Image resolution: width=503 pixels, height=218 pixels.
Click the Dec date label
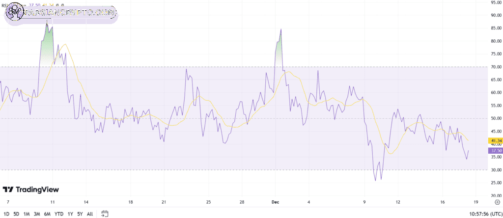[x=275, y=202]
